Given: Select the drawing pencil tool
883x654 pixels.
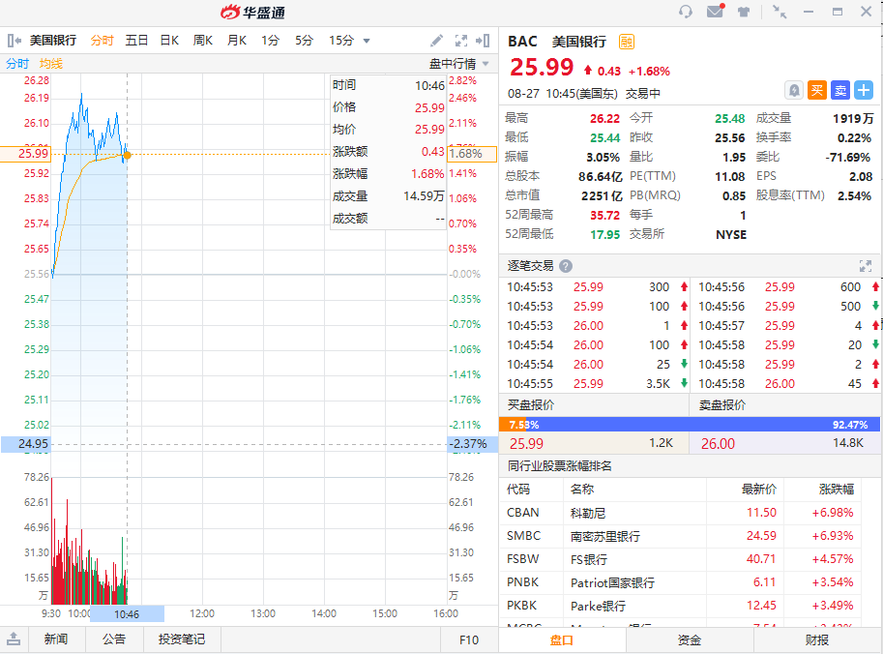Looking at the screenshot, I should point(436,41).
